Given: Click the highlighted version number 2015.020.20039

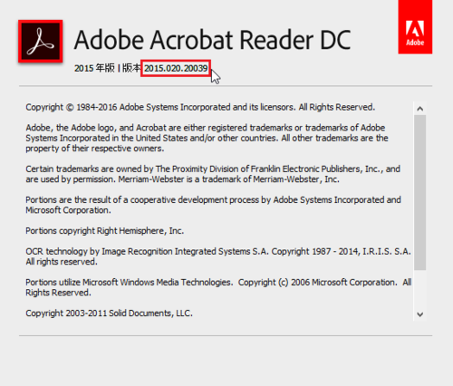Looking at the screenshot, I should (x=176, y=68).
